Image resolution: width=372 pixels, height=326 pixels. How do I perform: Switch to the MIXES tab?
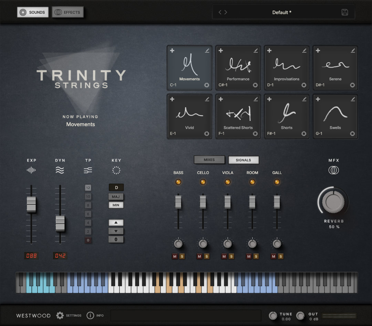pos(209,160)
